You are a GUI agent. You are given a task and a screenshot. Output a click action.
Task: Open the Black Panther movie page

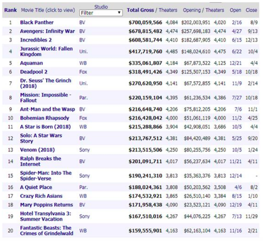click(37, 22)
